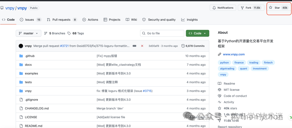292x128 pixels.
Task: Open the tests folder
Action: 28,82
